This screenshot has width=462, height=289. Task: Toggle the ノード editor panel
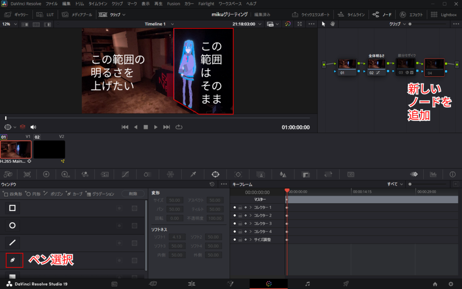pos(382,14)
